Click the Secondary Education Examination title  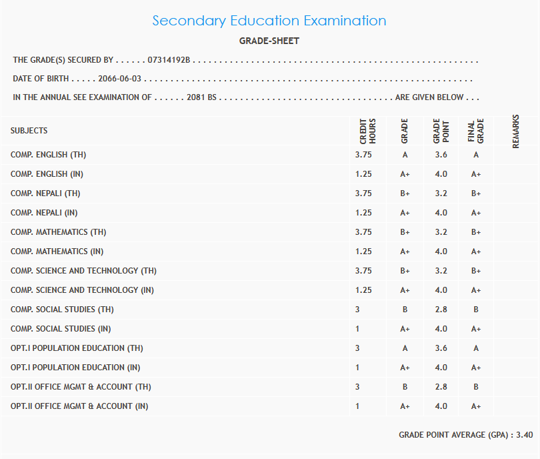coord(269,21)
